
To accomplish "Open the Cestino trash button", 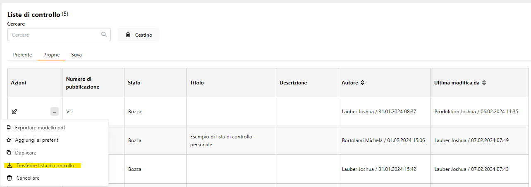I will [x=139, y=35].
